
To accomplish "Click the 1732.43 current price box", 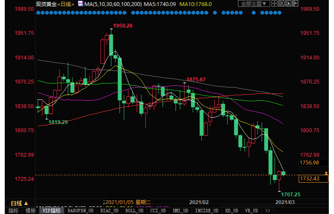I will (313, 178).
